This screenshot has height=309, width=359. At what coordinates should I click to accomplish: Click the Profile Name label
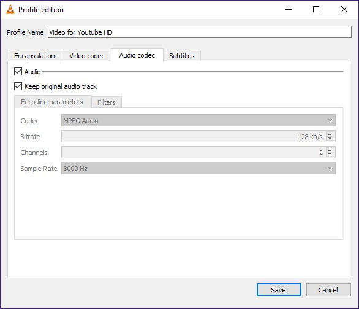(25, 32)
